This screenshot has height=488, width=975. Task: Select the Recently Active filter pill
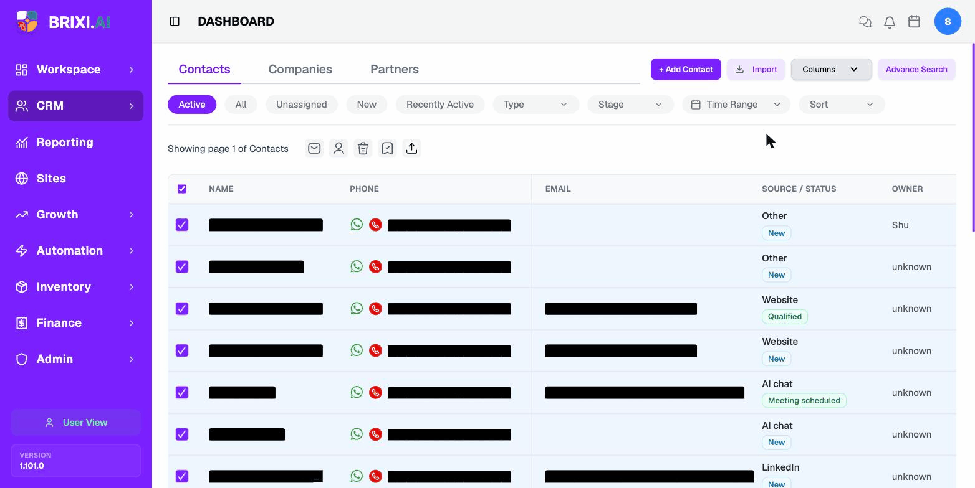point(440,104)
